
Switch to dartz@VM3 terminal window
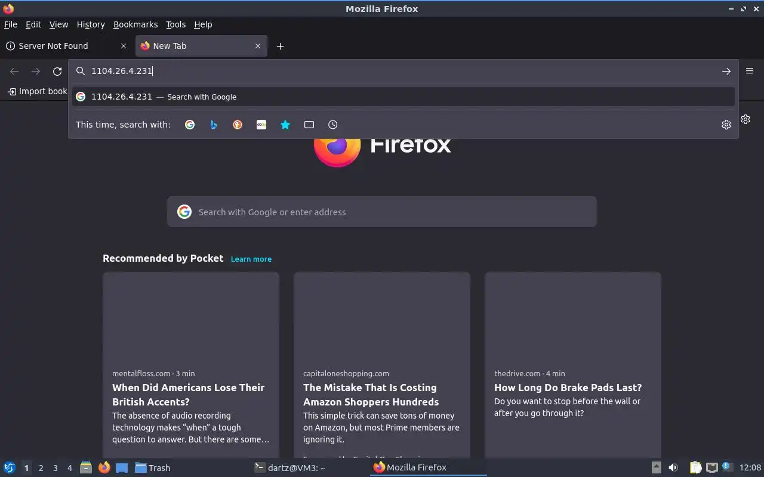pyautogui.click(x=290, y=468)
